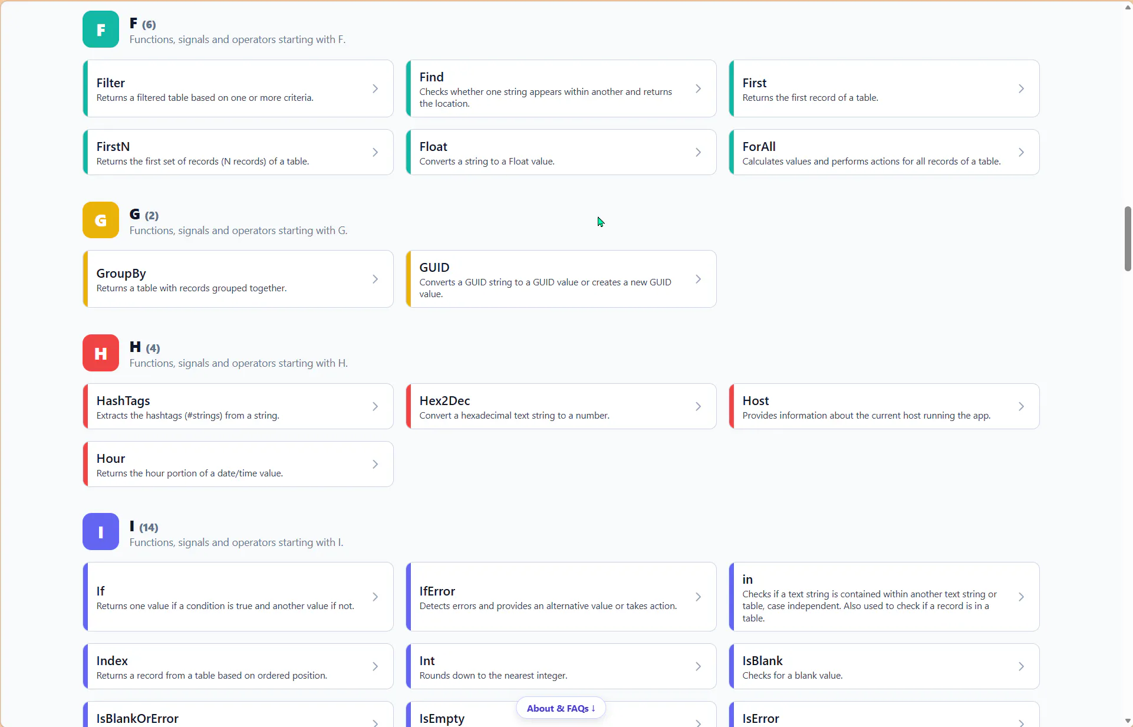Click the I (14) section heading

pyautogui.click(x=144, y=527)
